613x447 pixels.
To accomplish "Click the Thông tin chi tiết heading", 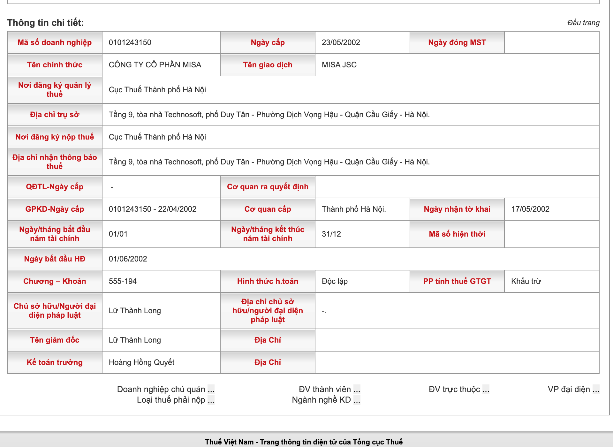I will (45, 23).
